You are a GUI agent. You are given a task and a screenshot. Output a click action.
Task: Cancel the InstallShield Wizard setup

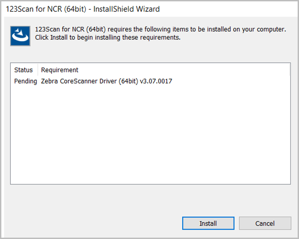click(x=265, y=223)
